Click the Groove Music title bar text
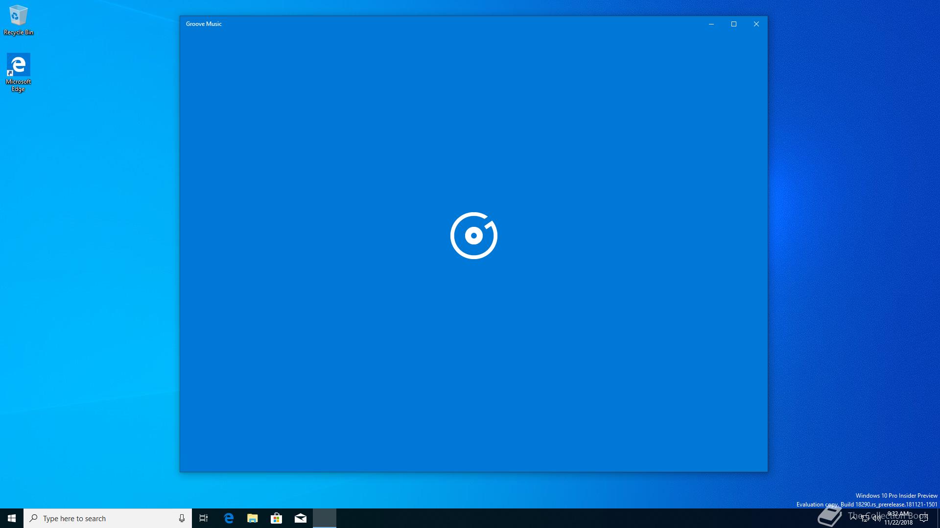940x528 pixels. click(x=204, y=24)
